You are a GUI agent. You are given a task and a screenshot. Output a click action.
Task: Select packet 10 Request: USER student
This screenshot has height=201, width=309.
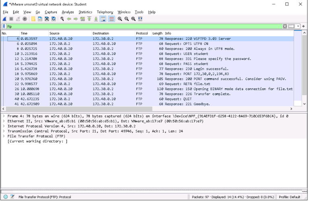click(x=147, y=54)
